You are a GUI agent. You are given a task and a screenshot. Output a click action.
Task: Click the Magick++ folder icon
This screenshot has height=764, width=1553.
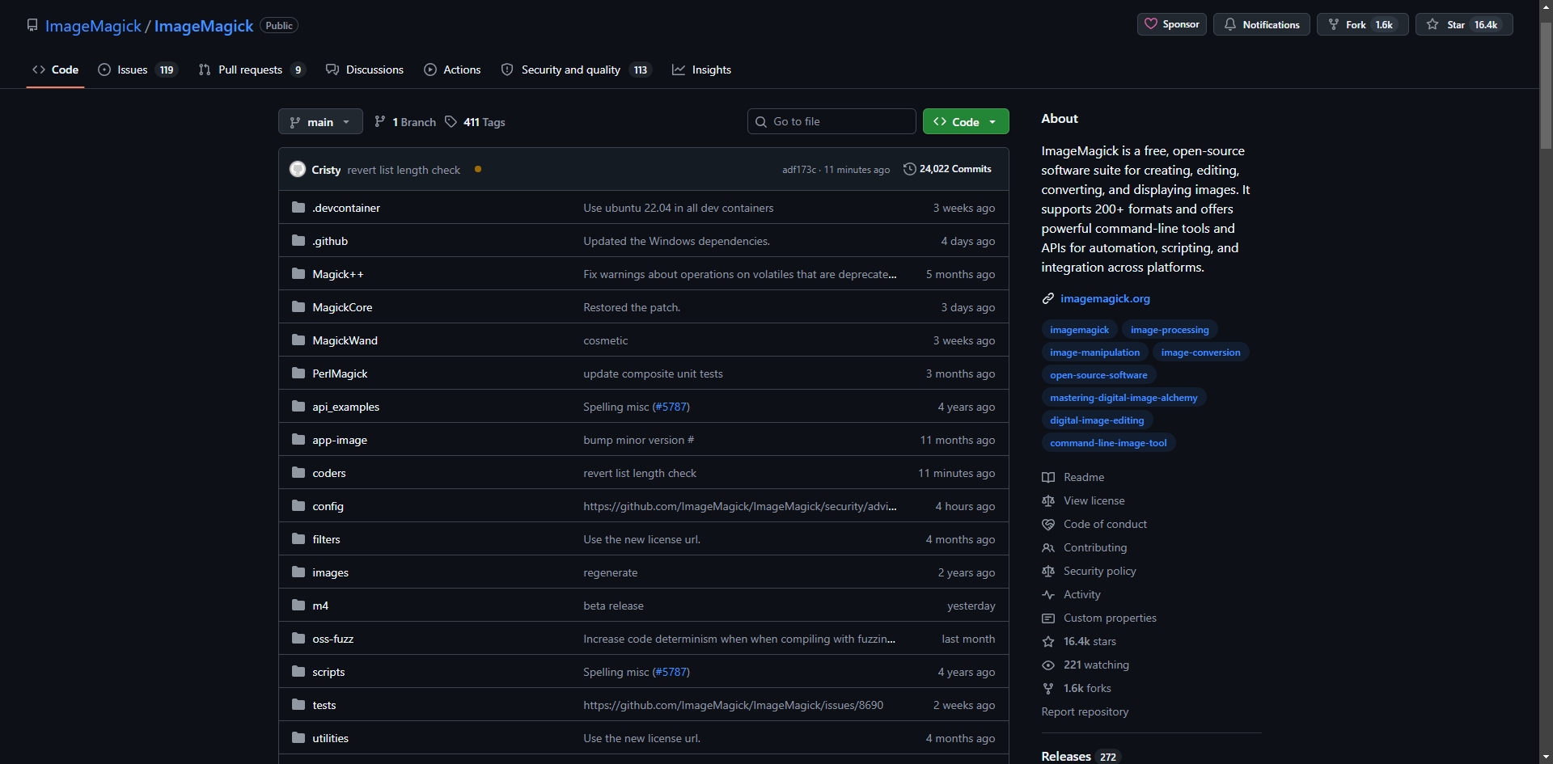coord(298,274)
